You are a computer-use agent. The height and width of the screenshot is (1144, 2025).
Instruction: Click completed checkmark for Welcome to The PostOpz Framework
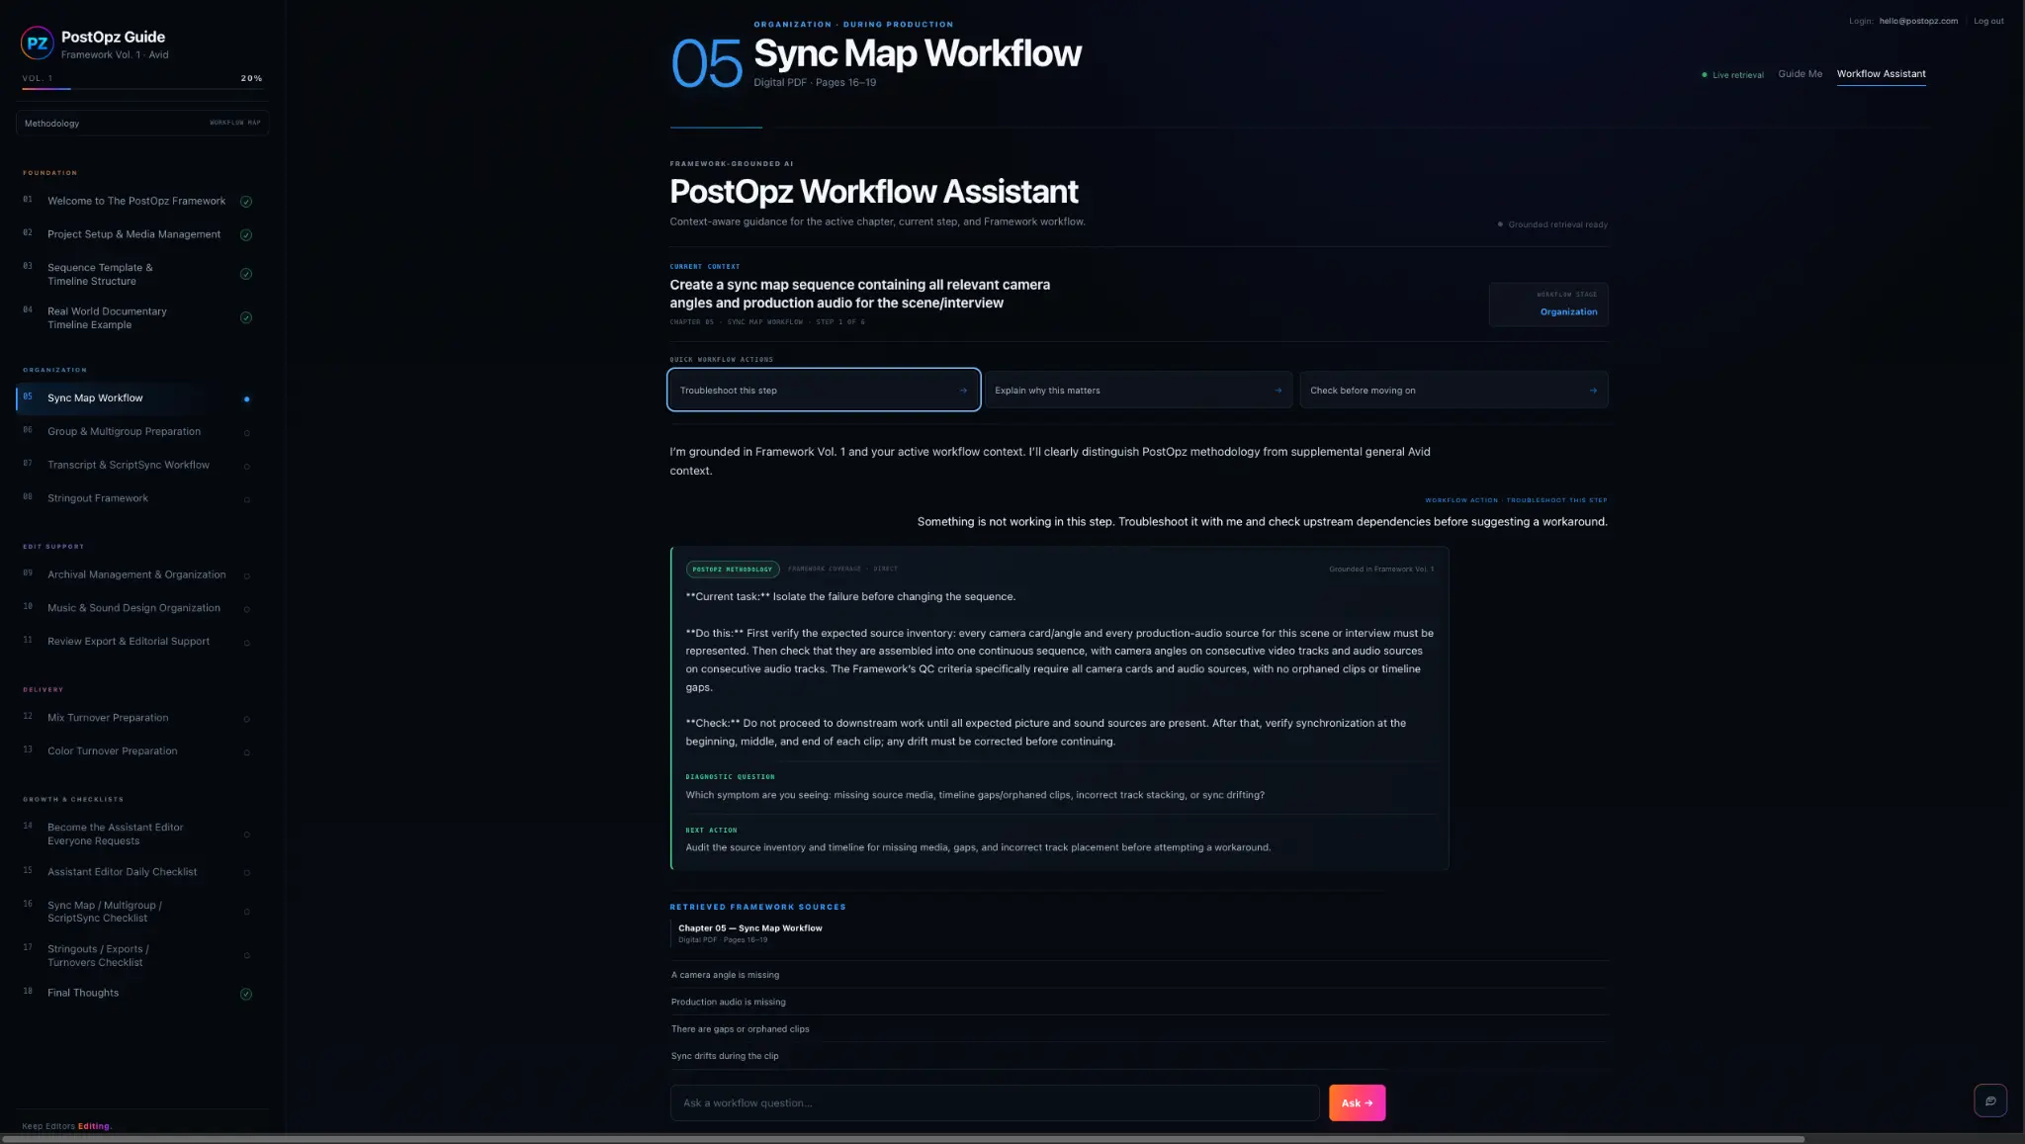[x=246, y=202]
